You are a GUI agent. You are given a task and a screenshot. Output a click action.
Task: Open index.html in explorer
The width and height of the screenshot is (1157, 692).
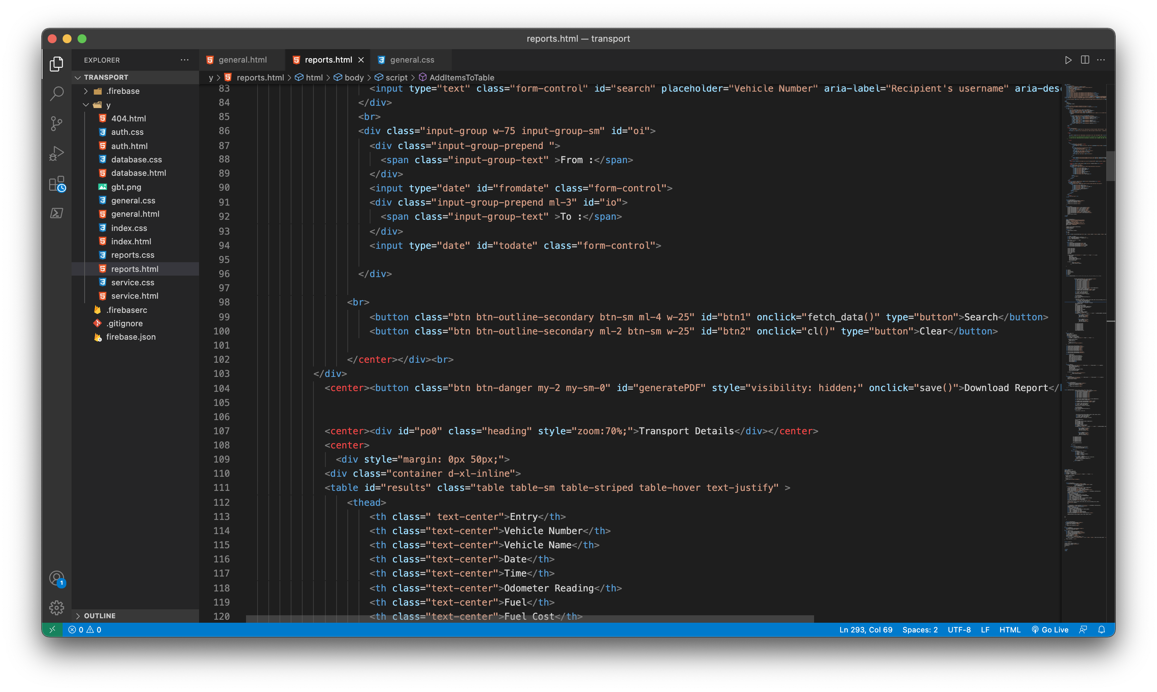pos(135,242)
